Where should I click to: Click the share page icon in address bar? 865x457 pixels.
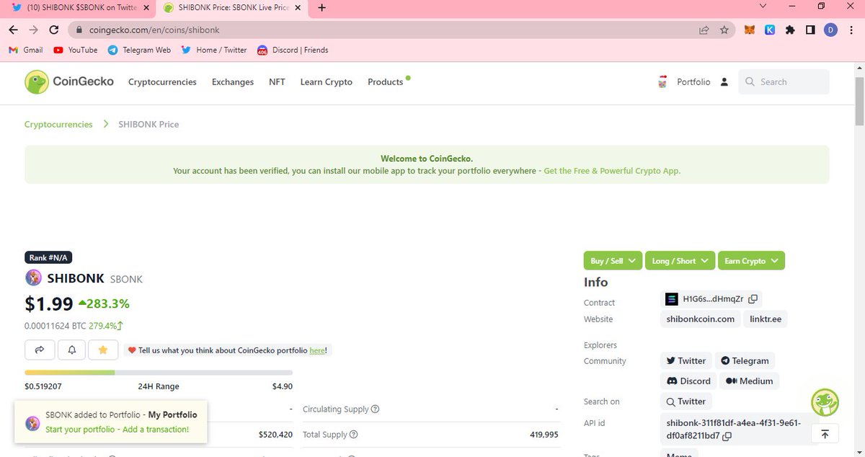pyautogui.click(x=704, y=30)
